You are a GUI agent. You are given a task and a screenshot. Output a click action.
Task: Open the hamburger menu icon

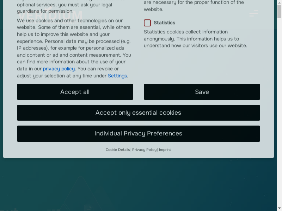pyautogui.click(x=253, y=14)
